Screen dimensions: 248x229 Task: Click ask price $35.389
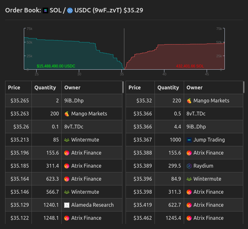click(143, 166)
